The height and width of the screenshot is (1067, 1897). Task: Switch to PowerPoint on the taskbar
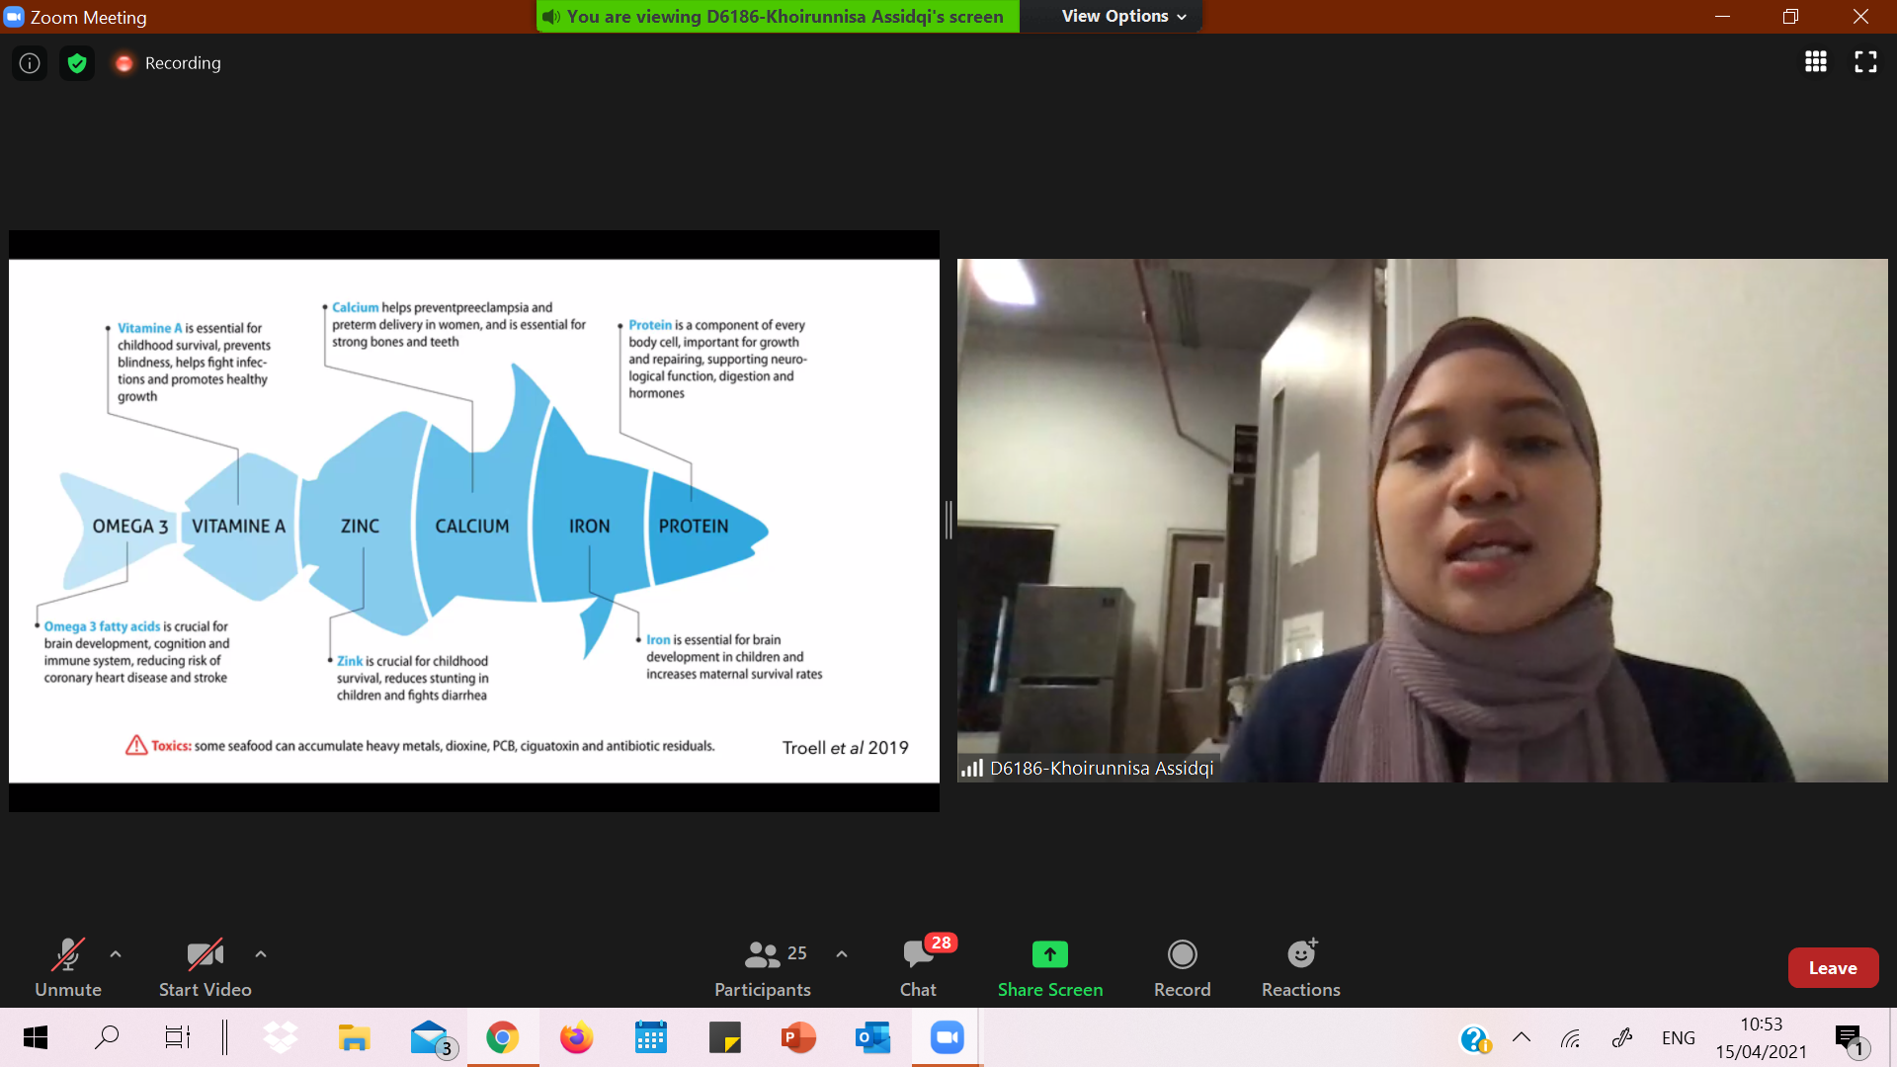(x=798, y=1037)
